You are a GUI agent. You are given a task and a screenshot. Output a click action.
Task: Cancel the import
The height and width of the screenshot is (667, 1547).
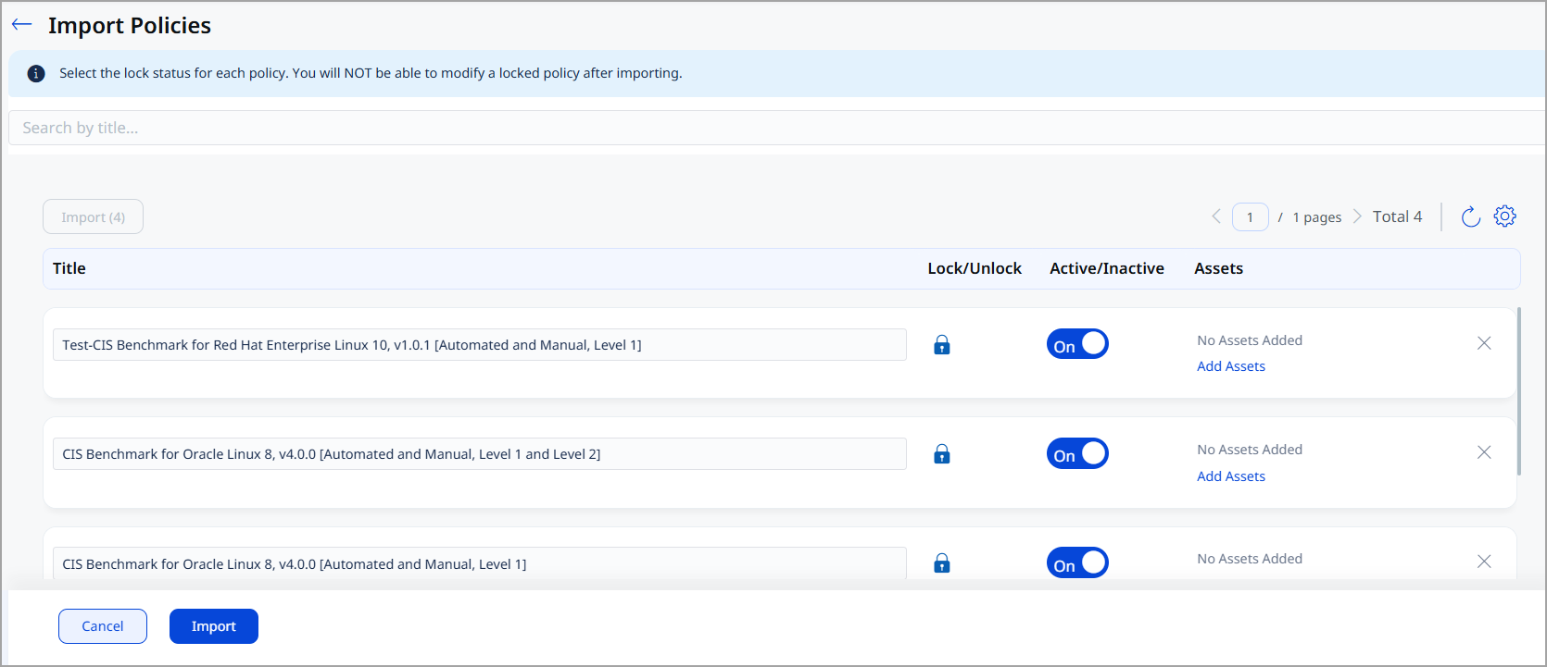103,626
